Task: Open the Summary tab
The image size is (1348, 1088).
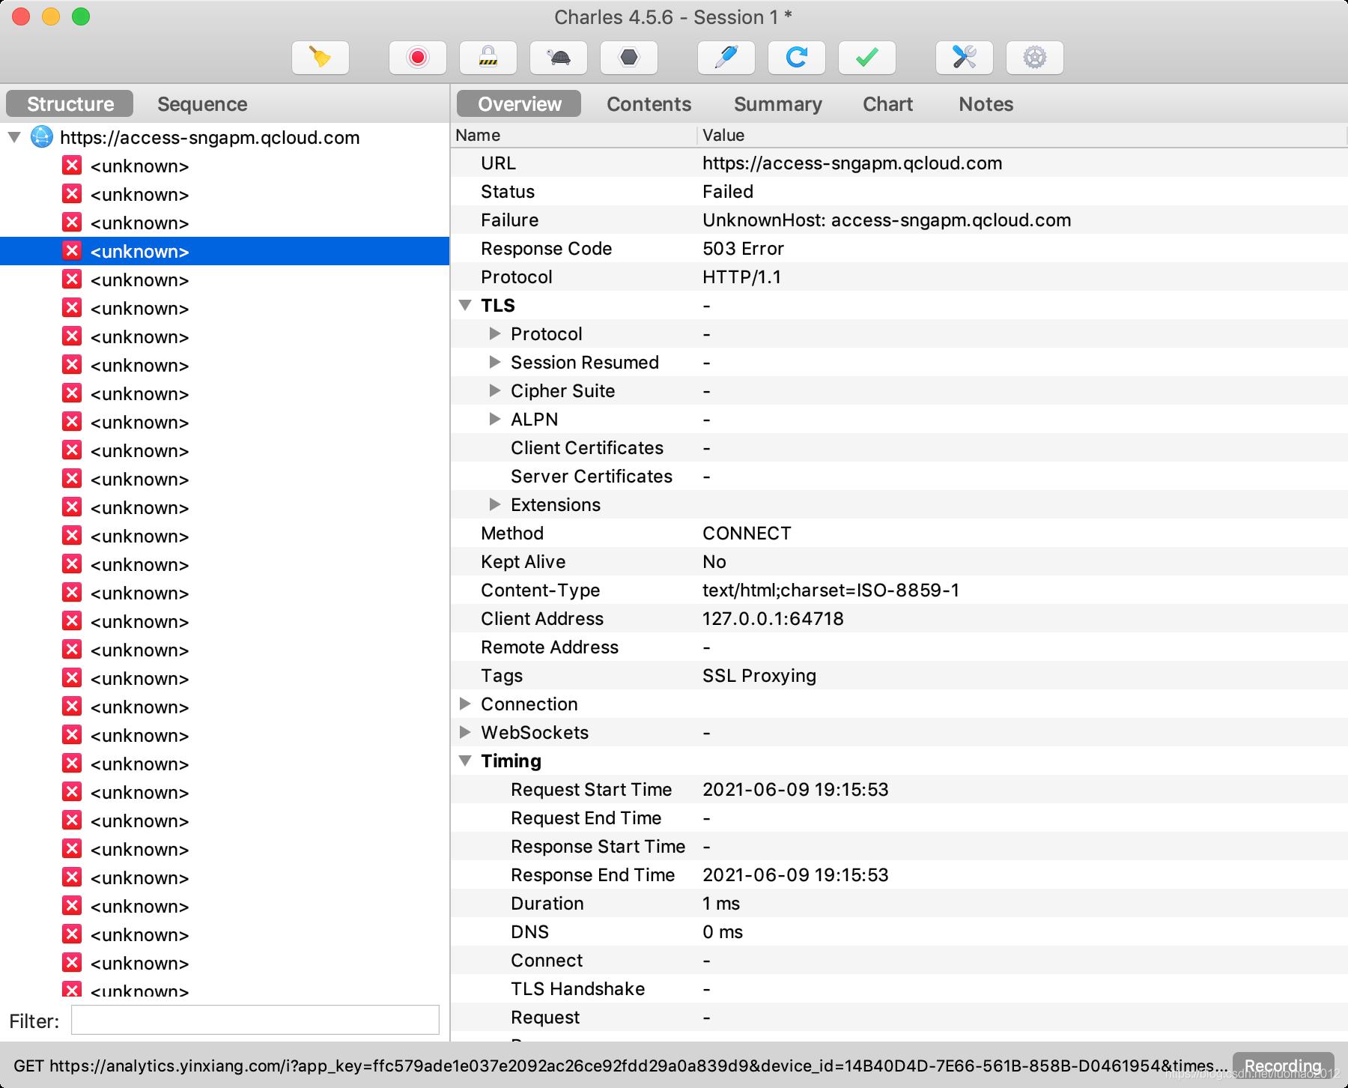Action: click(777, 103)
